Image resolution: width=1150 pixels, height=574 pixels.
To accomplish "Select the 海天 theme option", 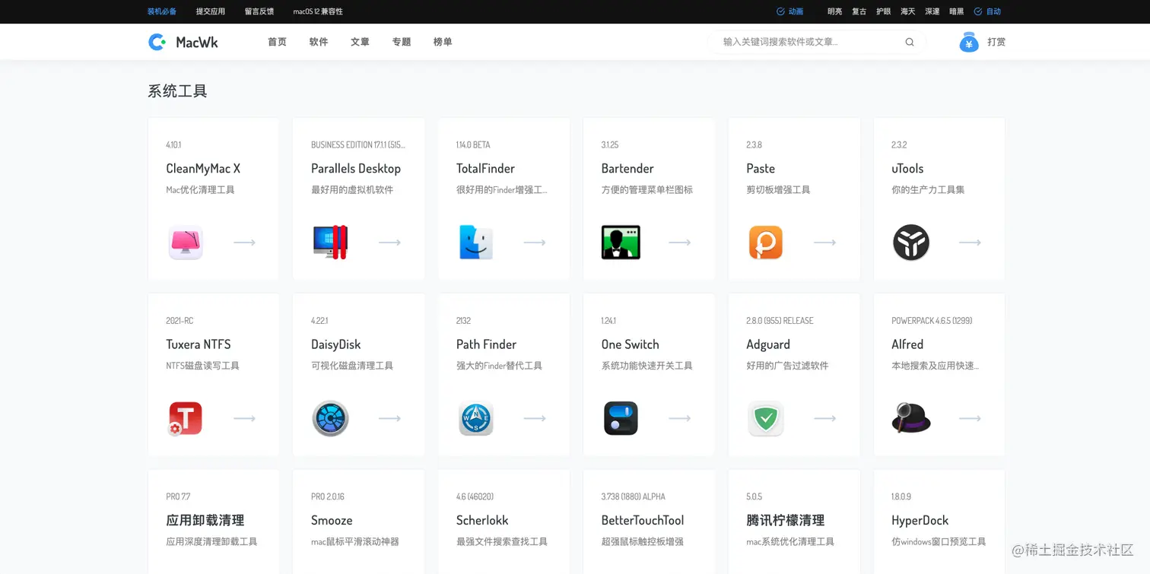I will point(907,11).
